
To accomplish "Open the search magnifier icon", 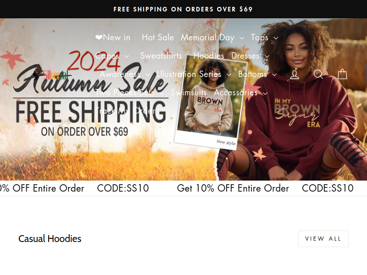I will (318, 74).
